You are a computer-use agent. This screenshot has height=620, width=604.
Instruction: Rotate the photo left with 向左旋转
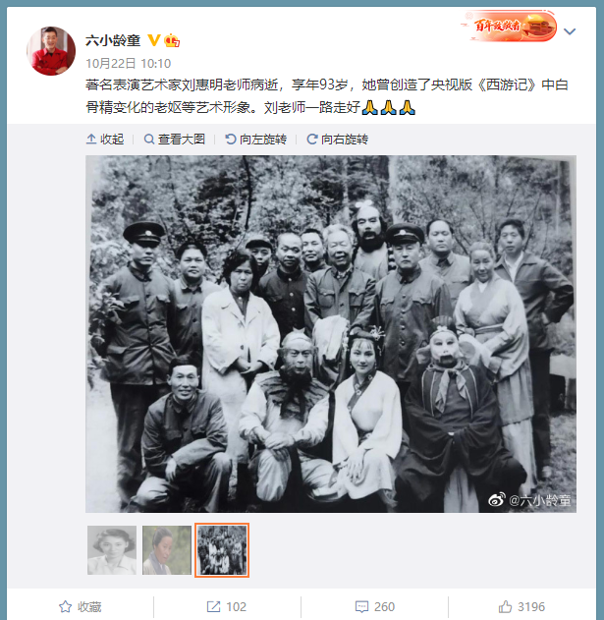pos(255,140)
